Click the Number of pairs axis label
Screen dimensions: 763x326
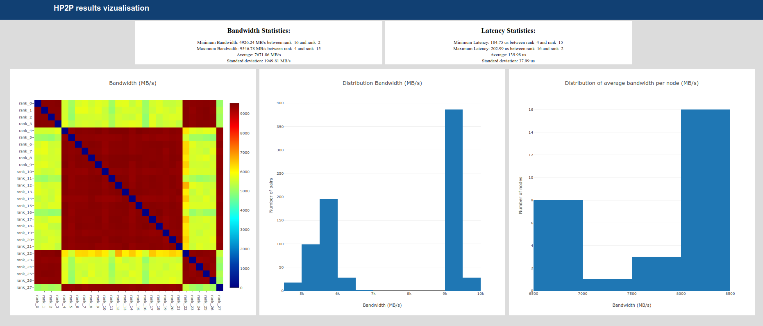point(271,195)
